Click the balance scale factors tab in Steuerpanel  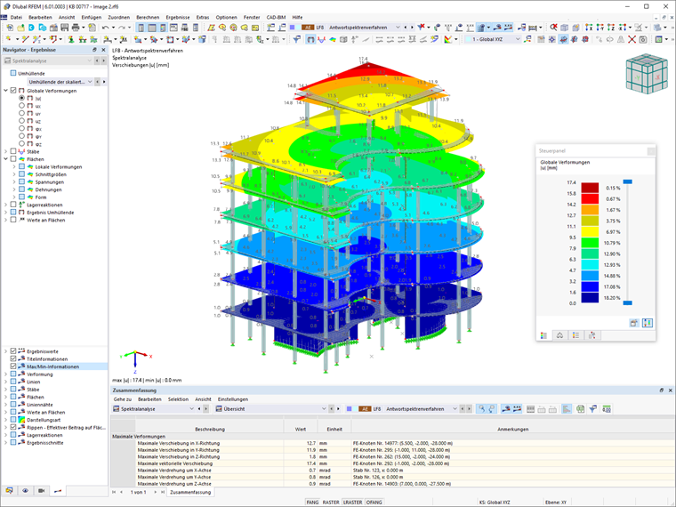click(x=559, y=335)
